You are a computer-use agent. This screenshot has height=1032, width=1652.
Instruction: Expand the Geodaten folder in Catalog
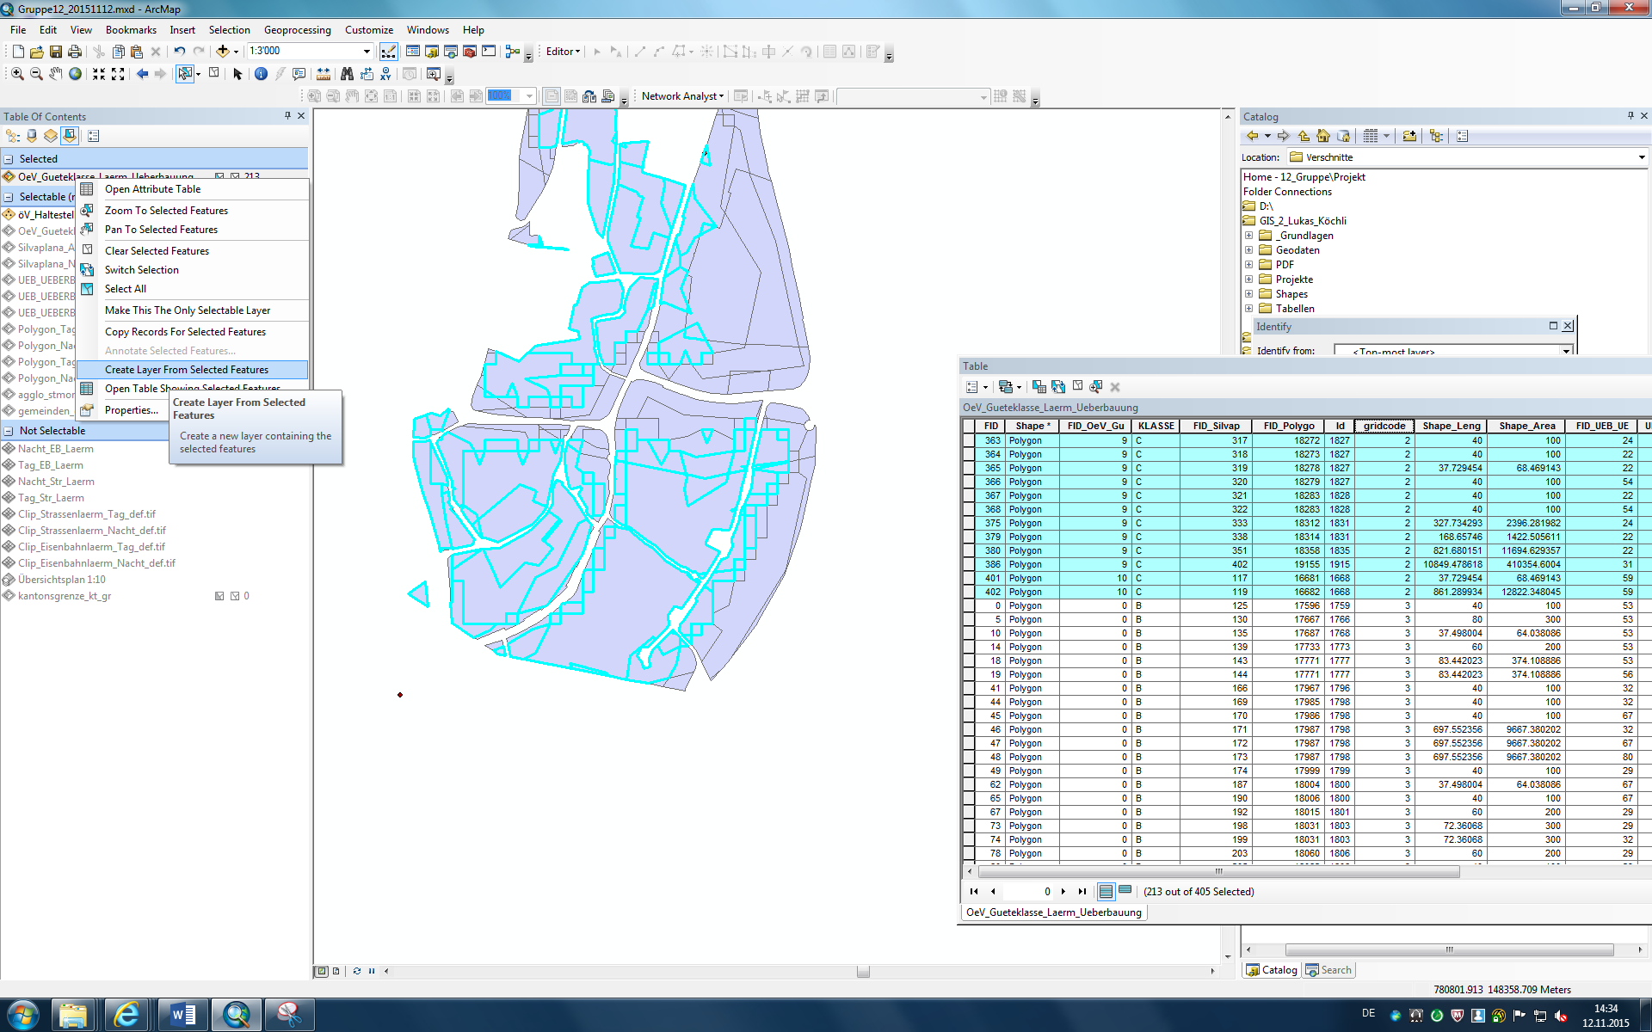point(1248,250)
